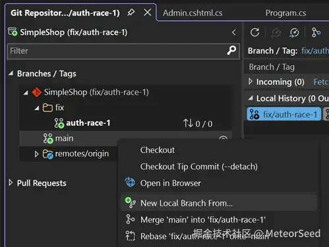The image size is (329, 247).
Task: Click the green plus branch icon in menu
Action: tap(130, 202)
